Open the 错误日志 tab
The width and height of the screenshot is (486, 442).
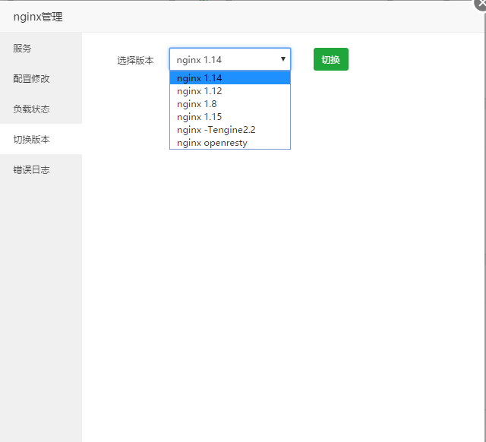click(41, 169)
